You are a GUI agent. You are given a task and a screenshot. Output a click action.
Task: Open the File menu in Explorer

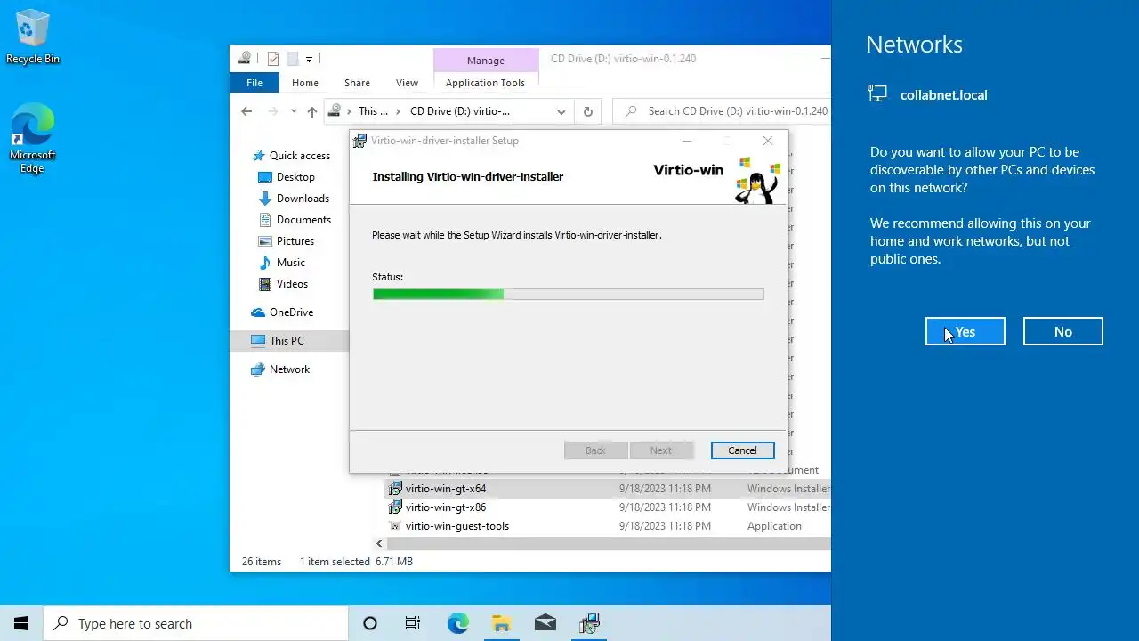(x=254, y=83)
